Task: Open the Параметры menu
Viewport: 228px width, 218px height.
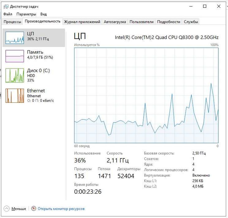Action: [x=26, y=14]
